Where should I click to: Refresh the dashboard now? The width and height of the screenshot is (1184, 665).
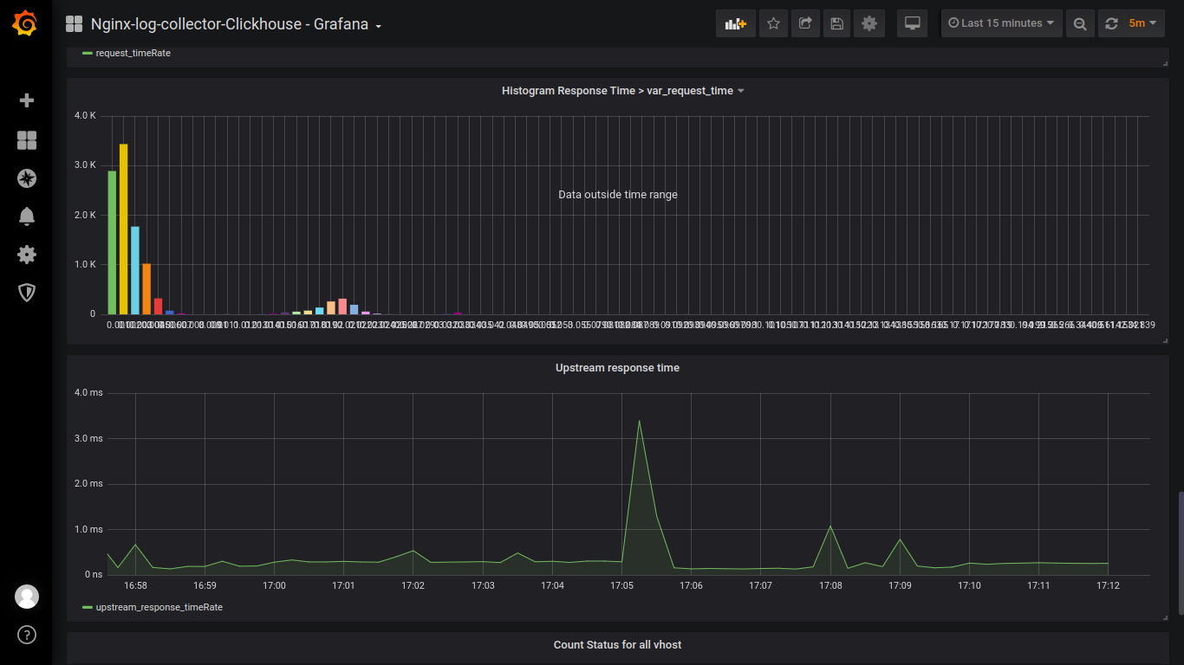tap(1110, 23)
